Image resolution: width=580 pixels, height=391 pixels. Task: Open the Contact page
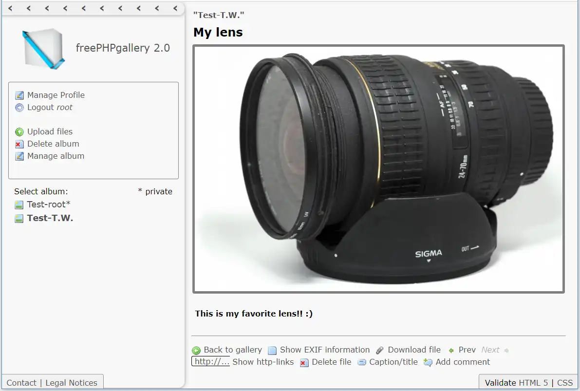pyautogui.click(x=21, y=383)
